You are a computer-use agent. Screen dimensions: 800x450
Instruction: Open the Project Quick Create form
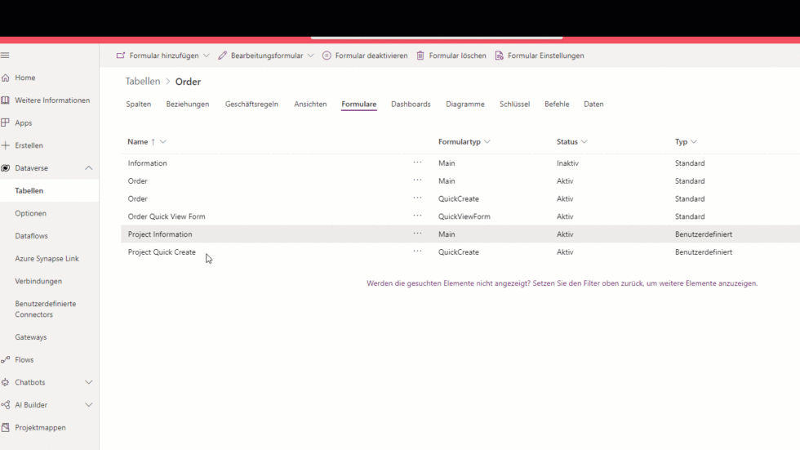click(162, 252)
